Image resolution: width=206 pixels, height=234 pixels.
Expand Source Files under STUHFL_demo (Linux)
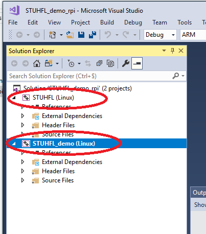coord(22,180)
